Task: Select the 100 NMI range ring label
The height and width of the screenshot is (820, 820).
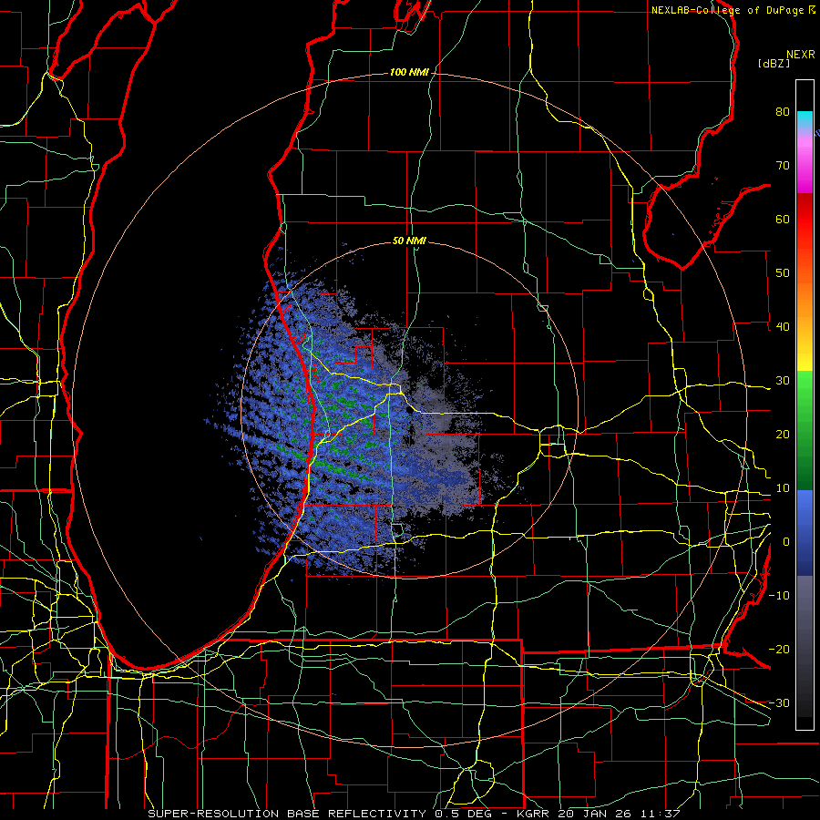Action: point(409,72)
